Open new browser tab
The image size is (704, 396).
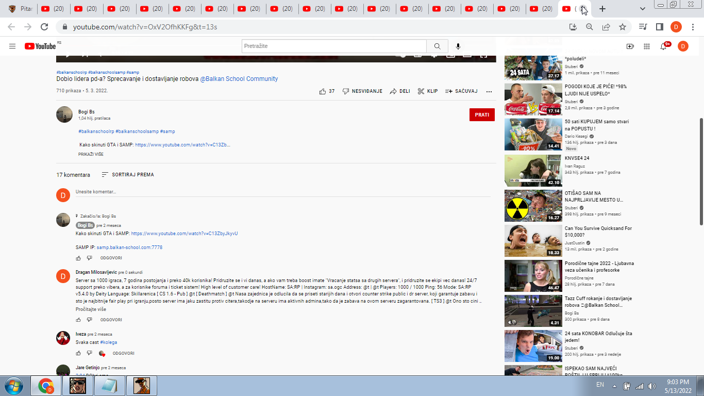pyautogui.click(x=602, y=9)
